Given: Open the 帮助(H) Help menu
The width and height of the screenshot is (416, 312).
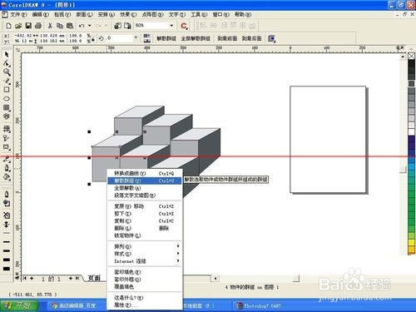Looking at the screenshot, I should coord(243,14).
